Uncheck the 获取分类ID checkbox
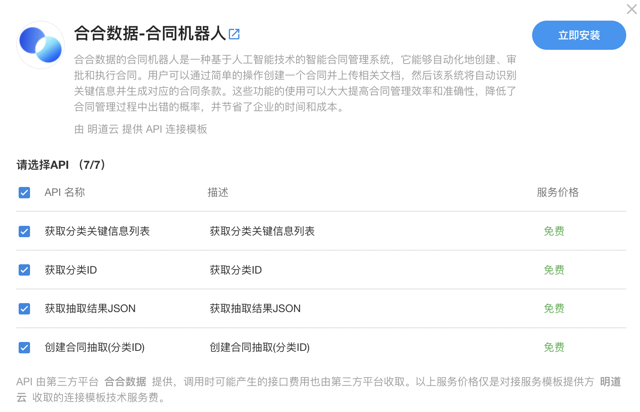 coord(24,270)
